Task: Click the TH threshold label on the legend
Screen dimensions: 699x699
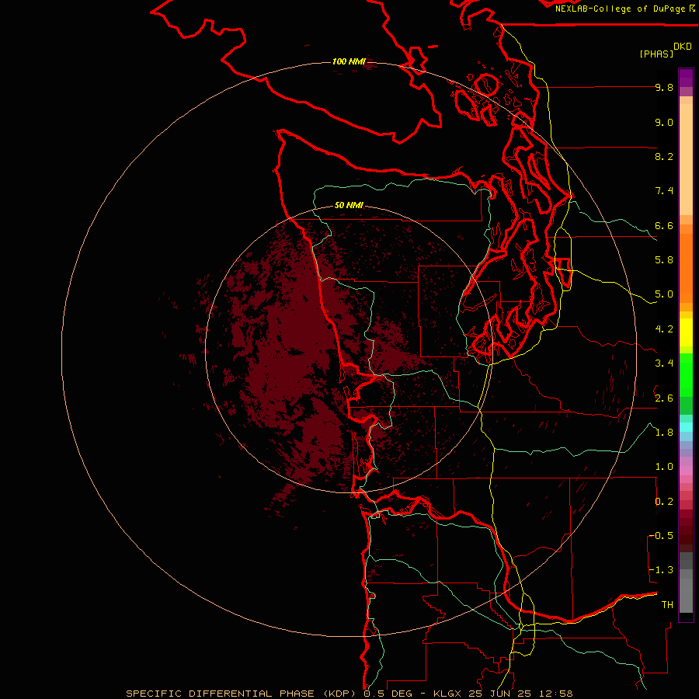Action: 667,605
